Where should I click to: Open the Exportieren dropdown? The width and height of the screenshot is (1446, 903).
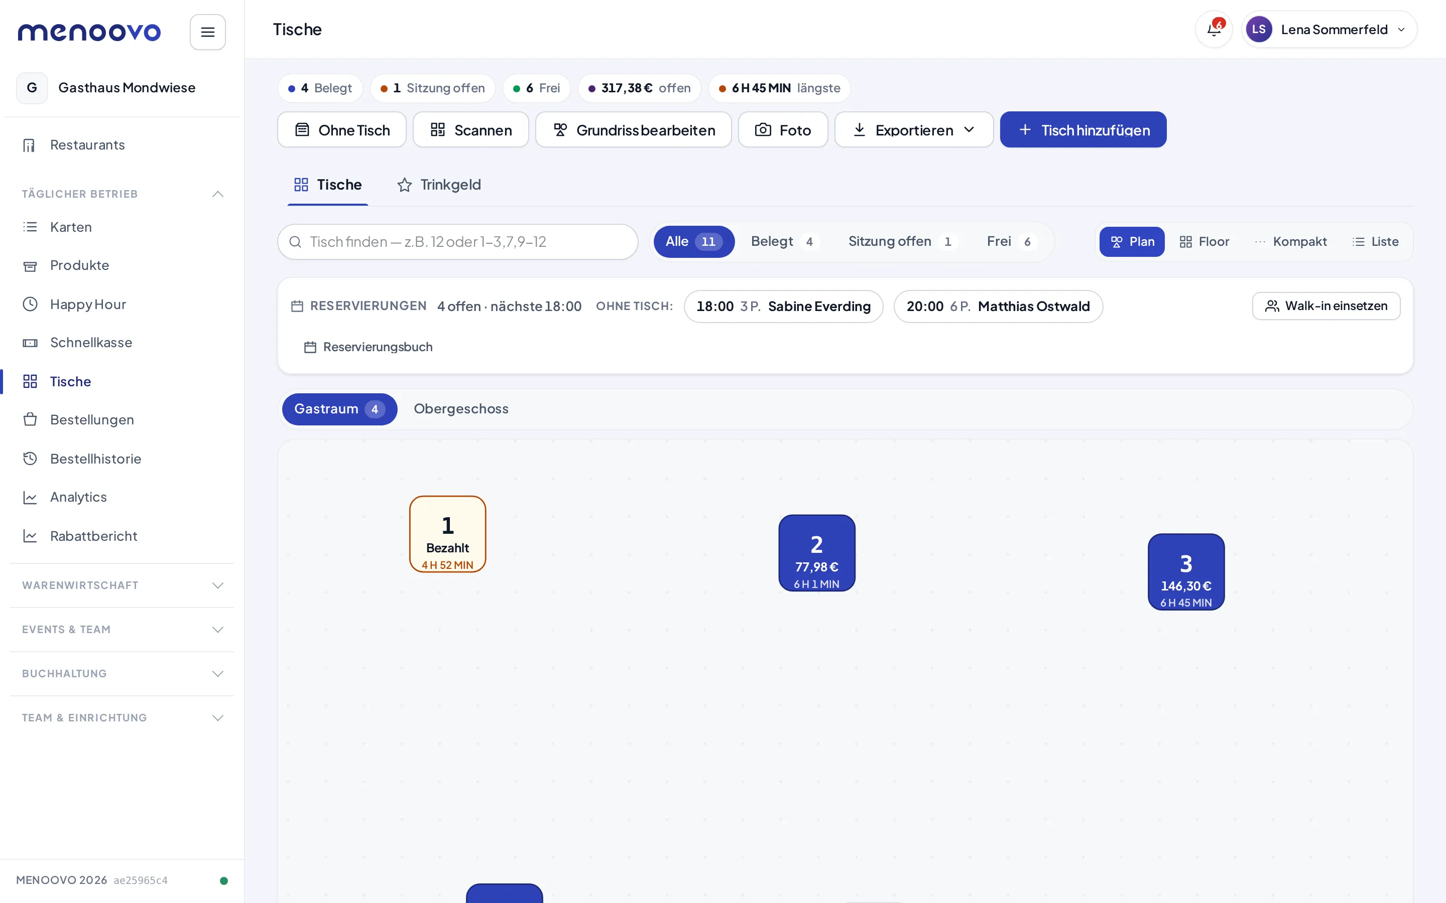point(914,129)
